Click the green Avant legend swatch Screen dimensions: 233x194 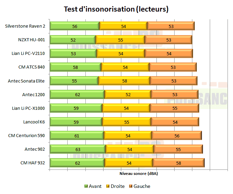(86, 186)
